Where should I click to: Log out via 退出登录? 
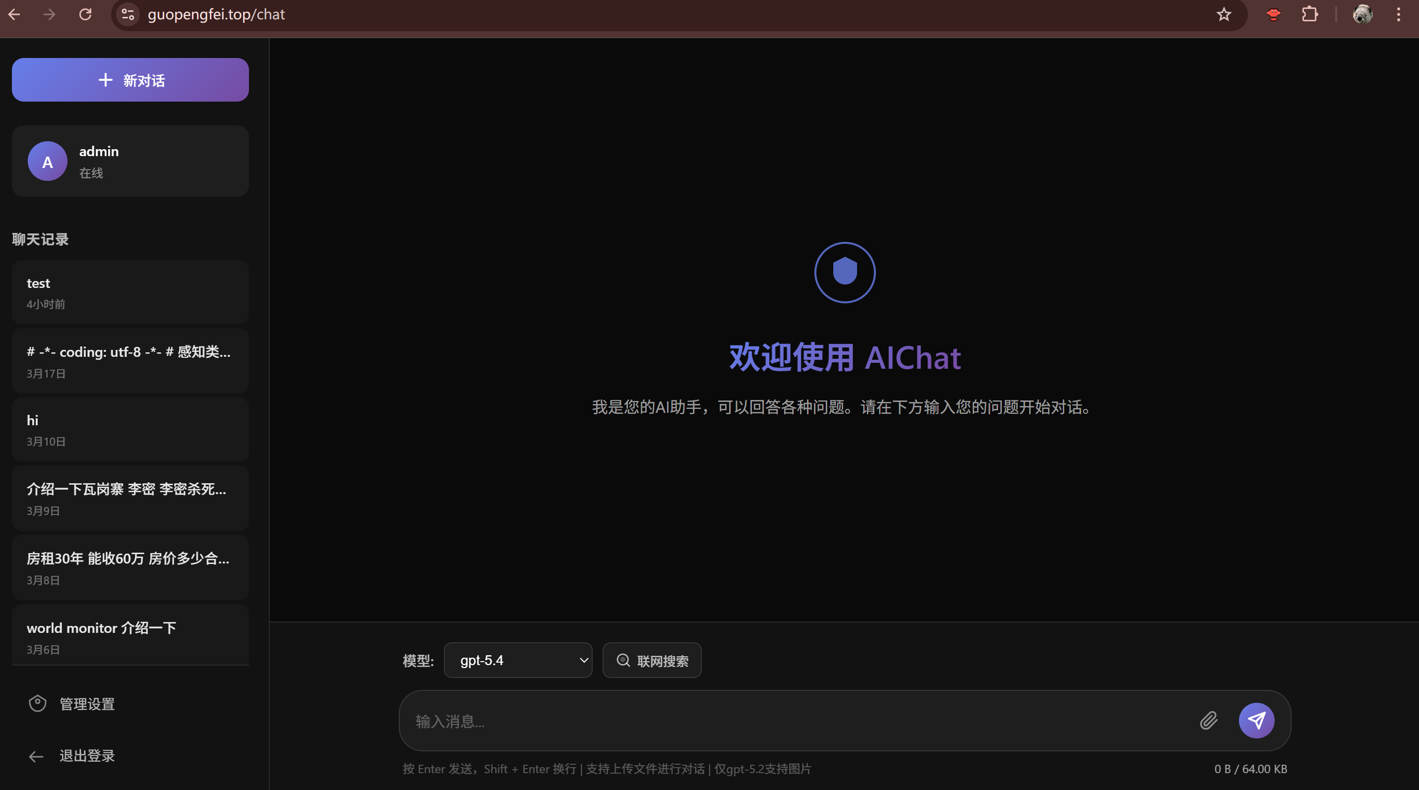[86, 756]
